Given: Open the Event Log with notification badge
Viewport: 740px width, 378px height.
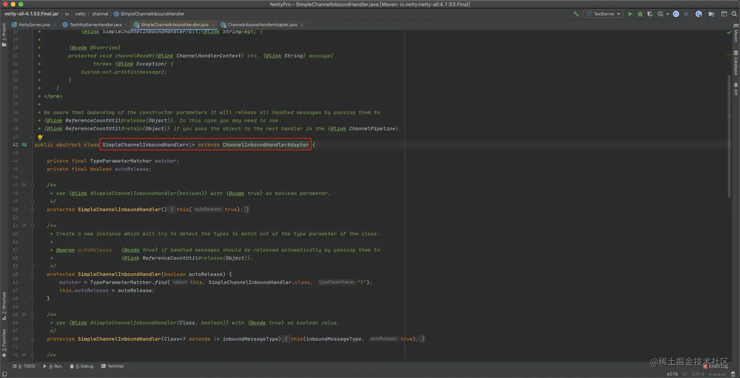Looking at the screenshot, I should 716,366.
